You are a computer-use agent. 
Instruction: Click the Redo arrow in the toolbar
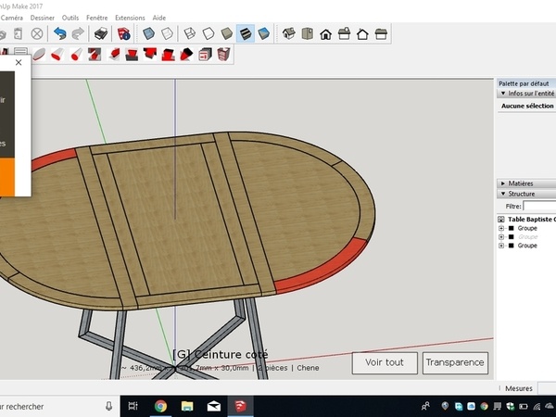click(80, 34)
